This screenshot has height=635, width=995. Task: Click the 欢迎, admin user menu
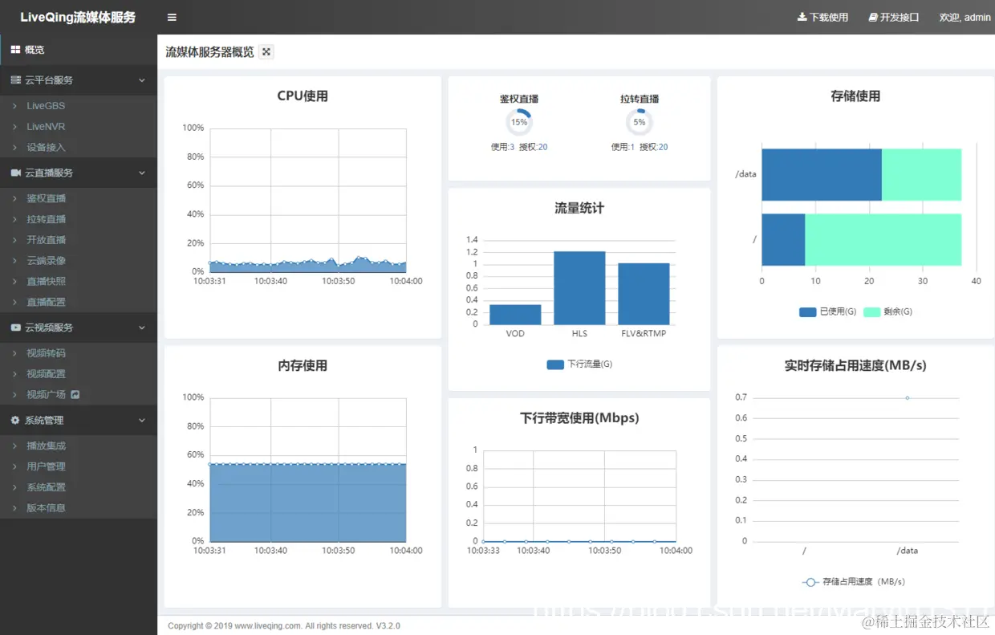pyautogui.click(x=965, y=17)
